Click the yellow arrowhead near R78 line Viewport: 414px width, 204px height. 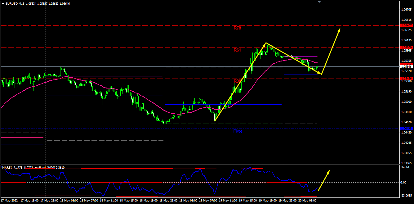tap(339, 29)
